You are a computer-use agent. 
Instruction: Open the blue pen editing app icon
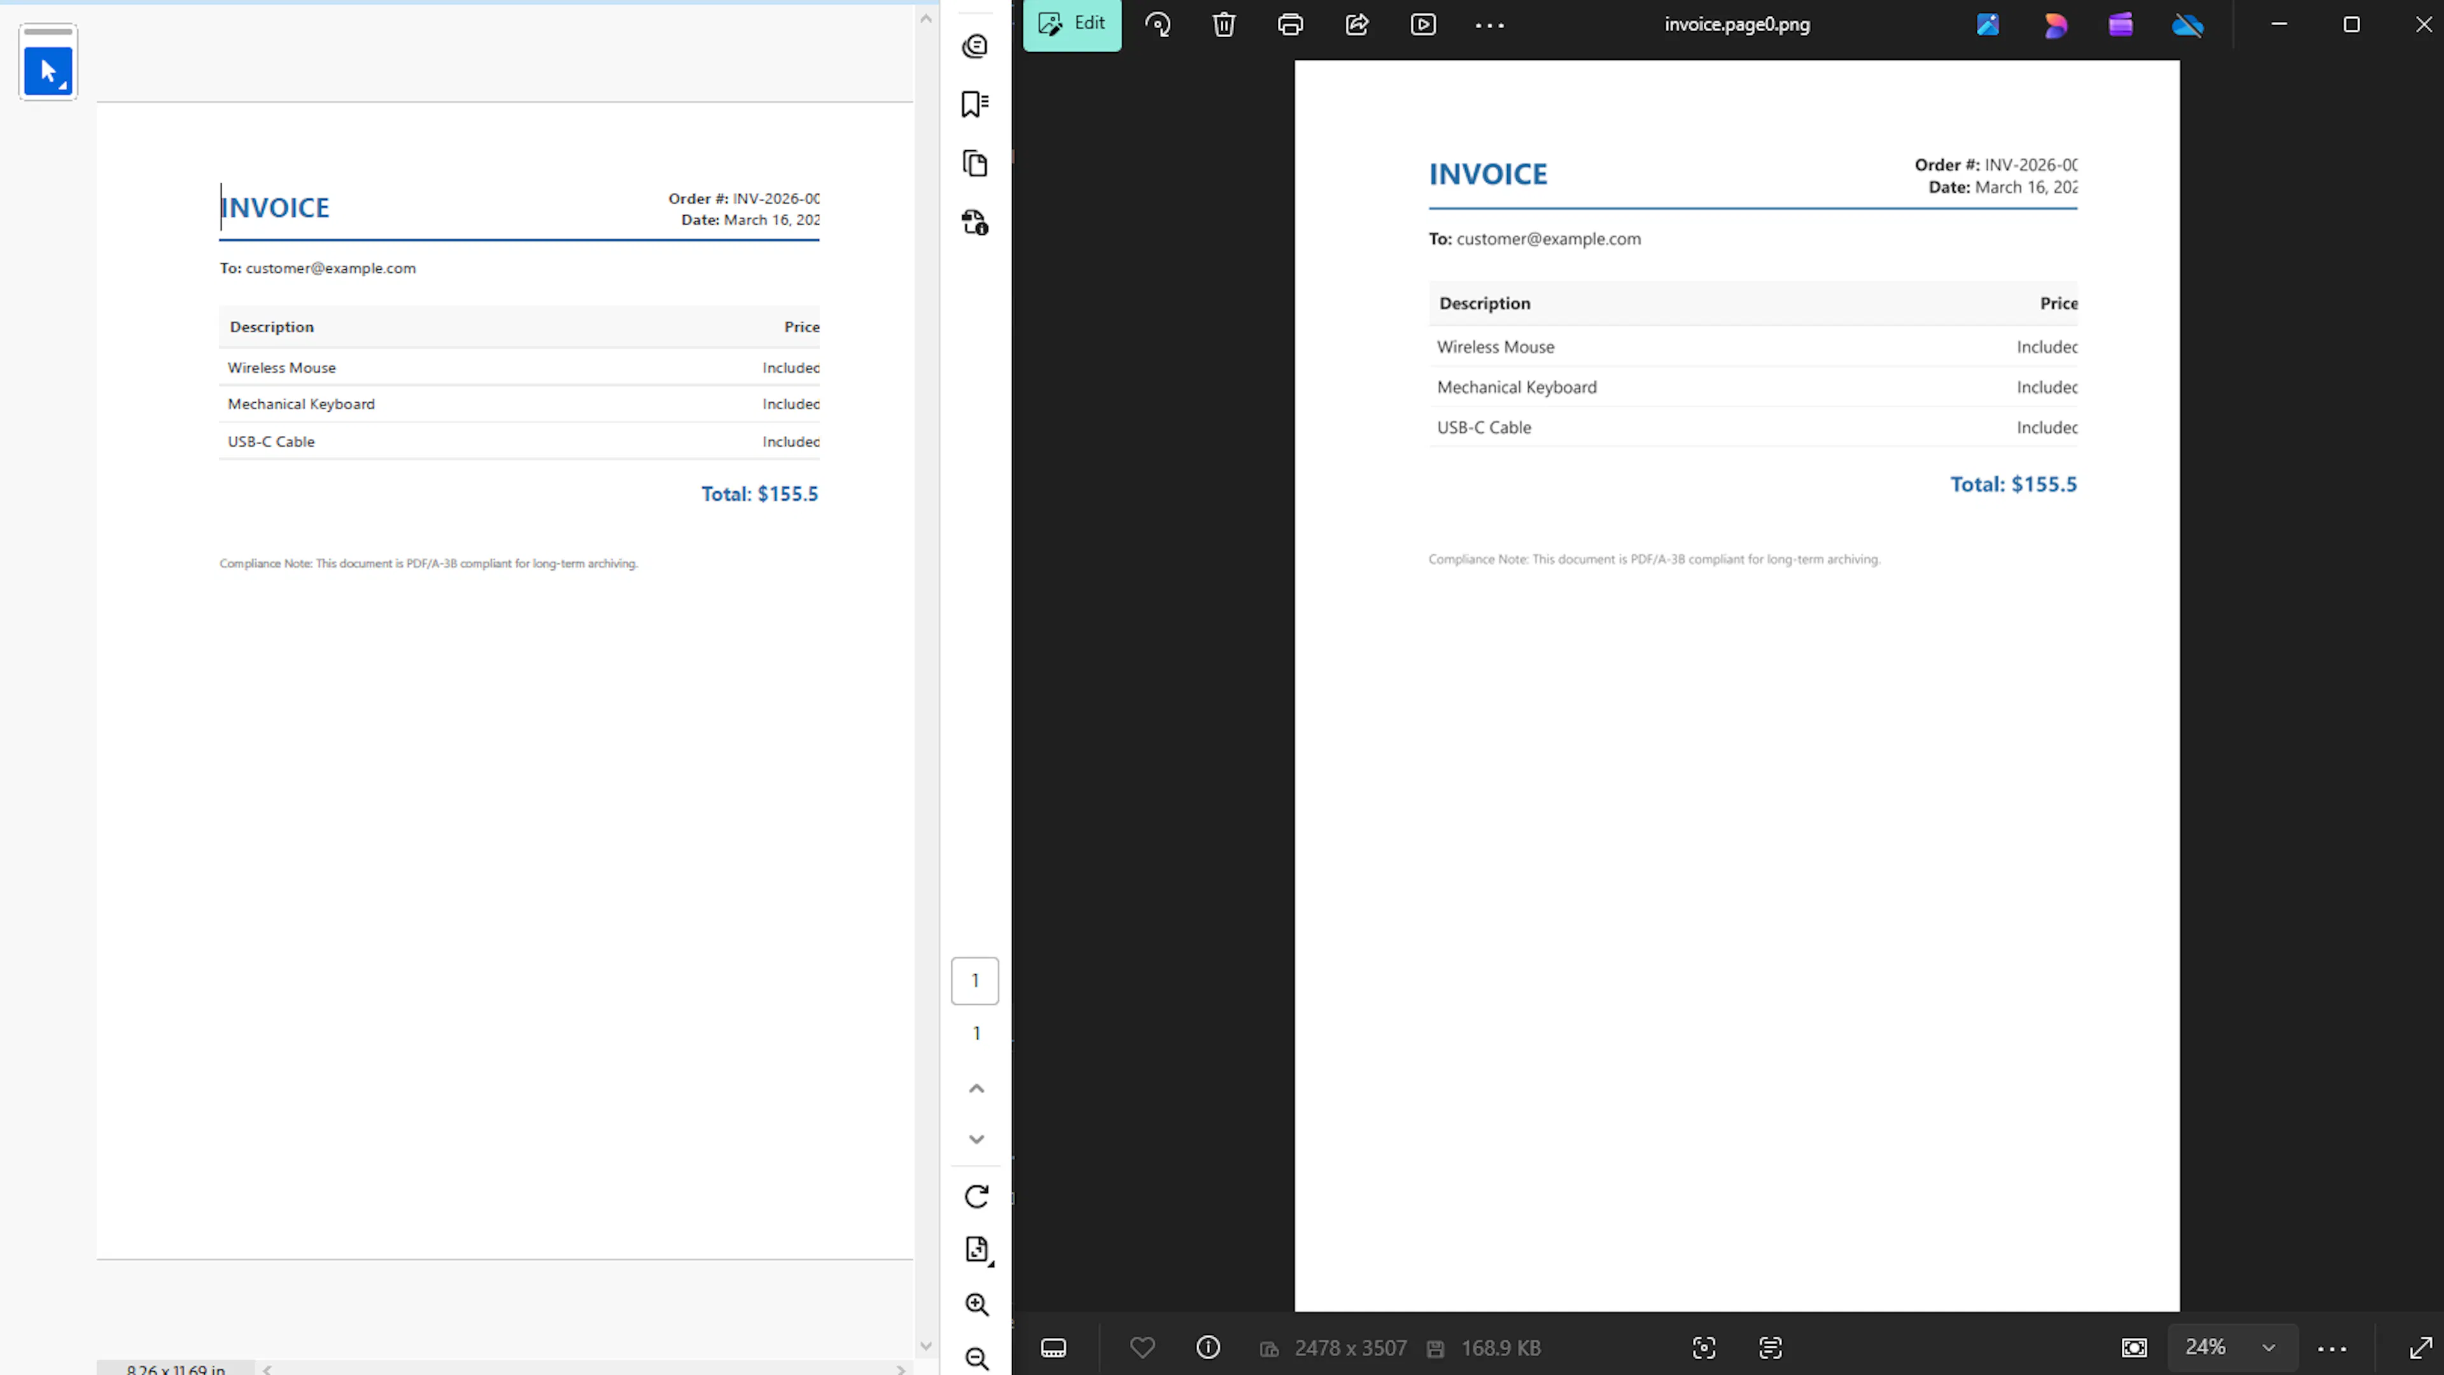click(x=1988, y=25)
